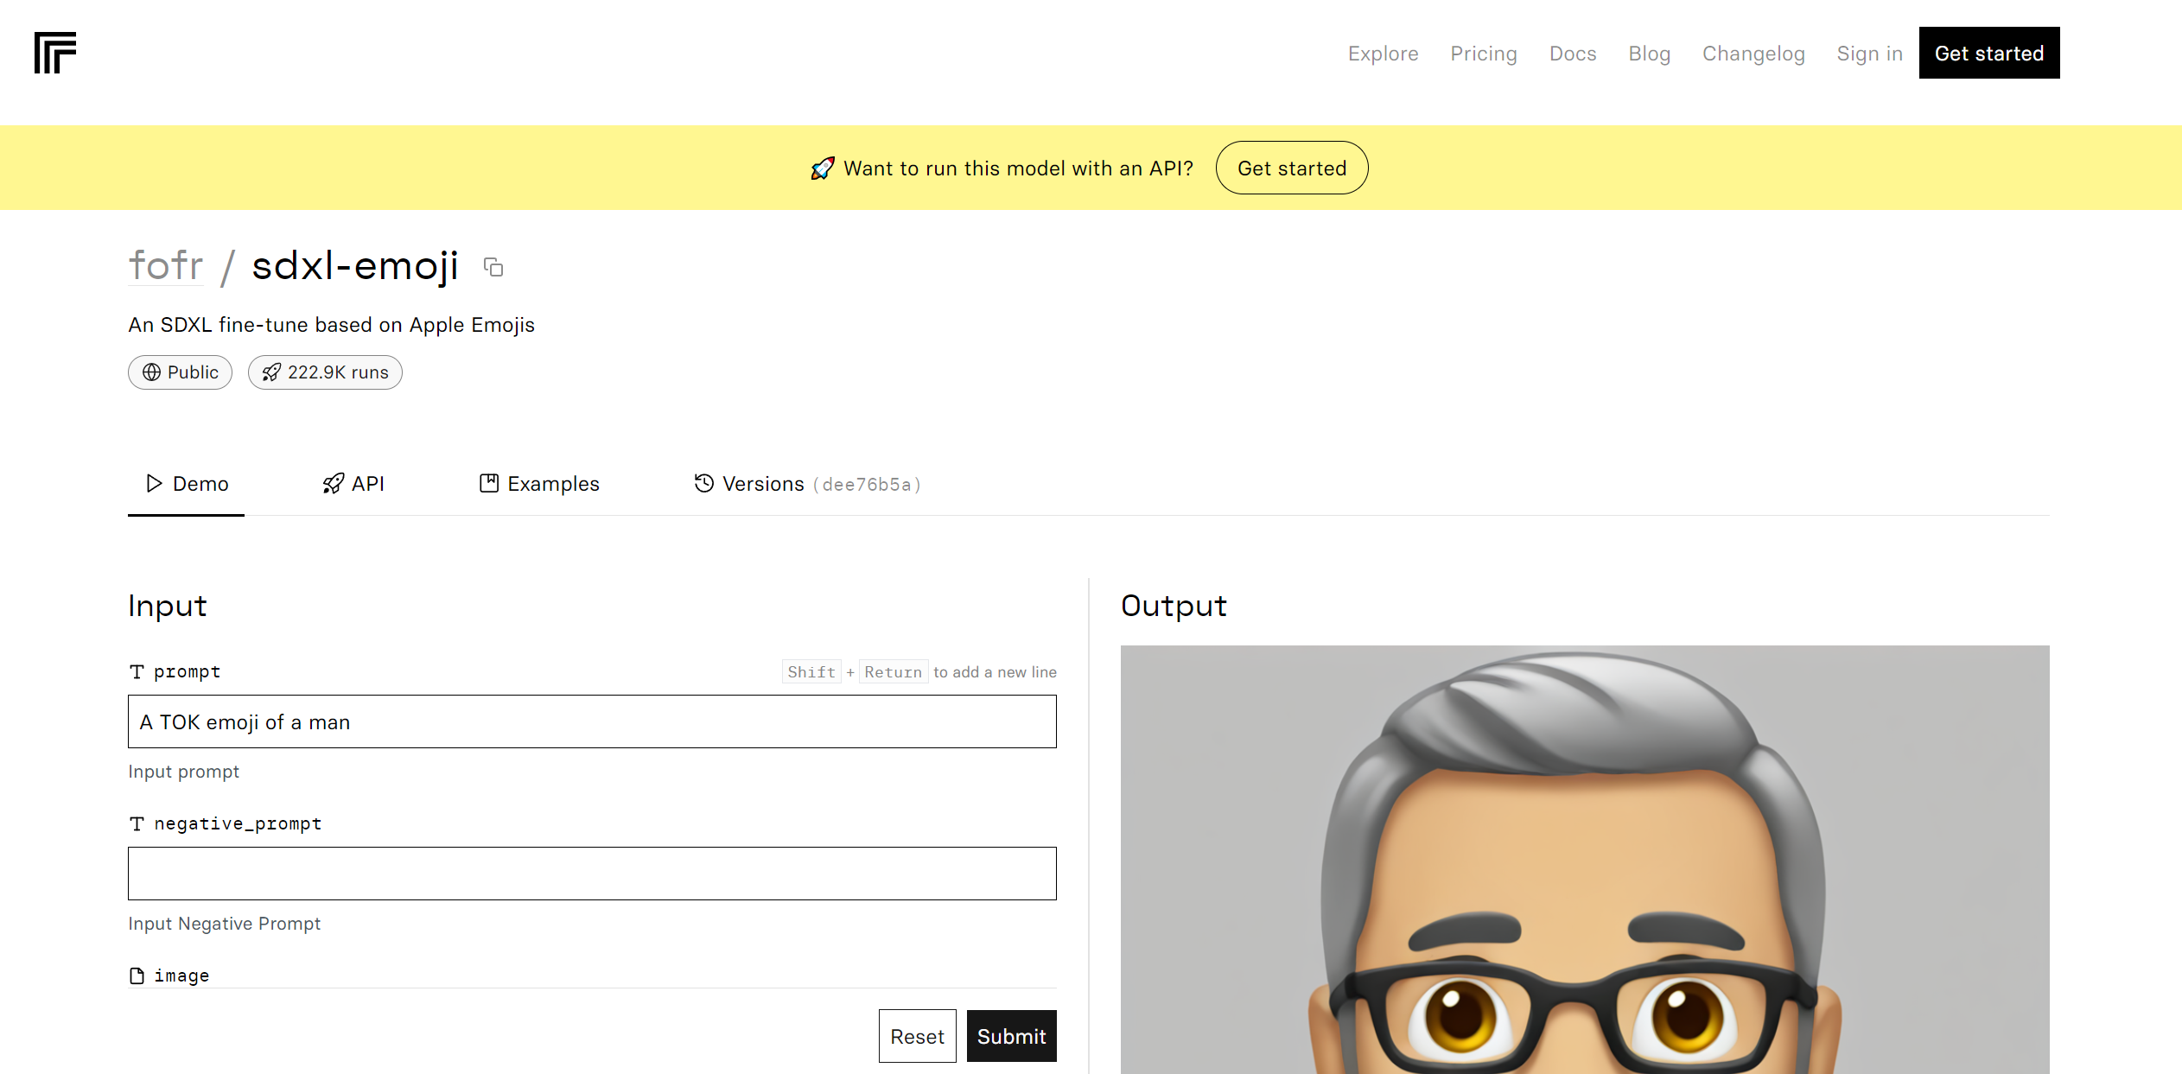Click the history icon next to Versions
Screen dimensions: 2182x1074
[703, 484]
